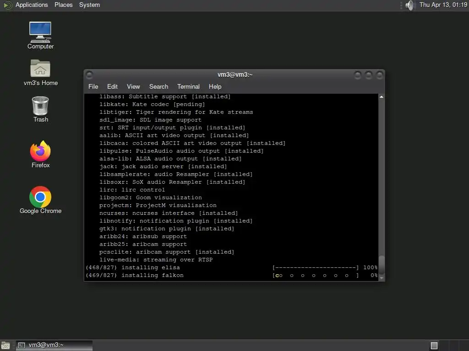Click the "pcsclite: aribcam support" line
The image size is (469, 351).
pyautogui.click(x=167, y=252)
